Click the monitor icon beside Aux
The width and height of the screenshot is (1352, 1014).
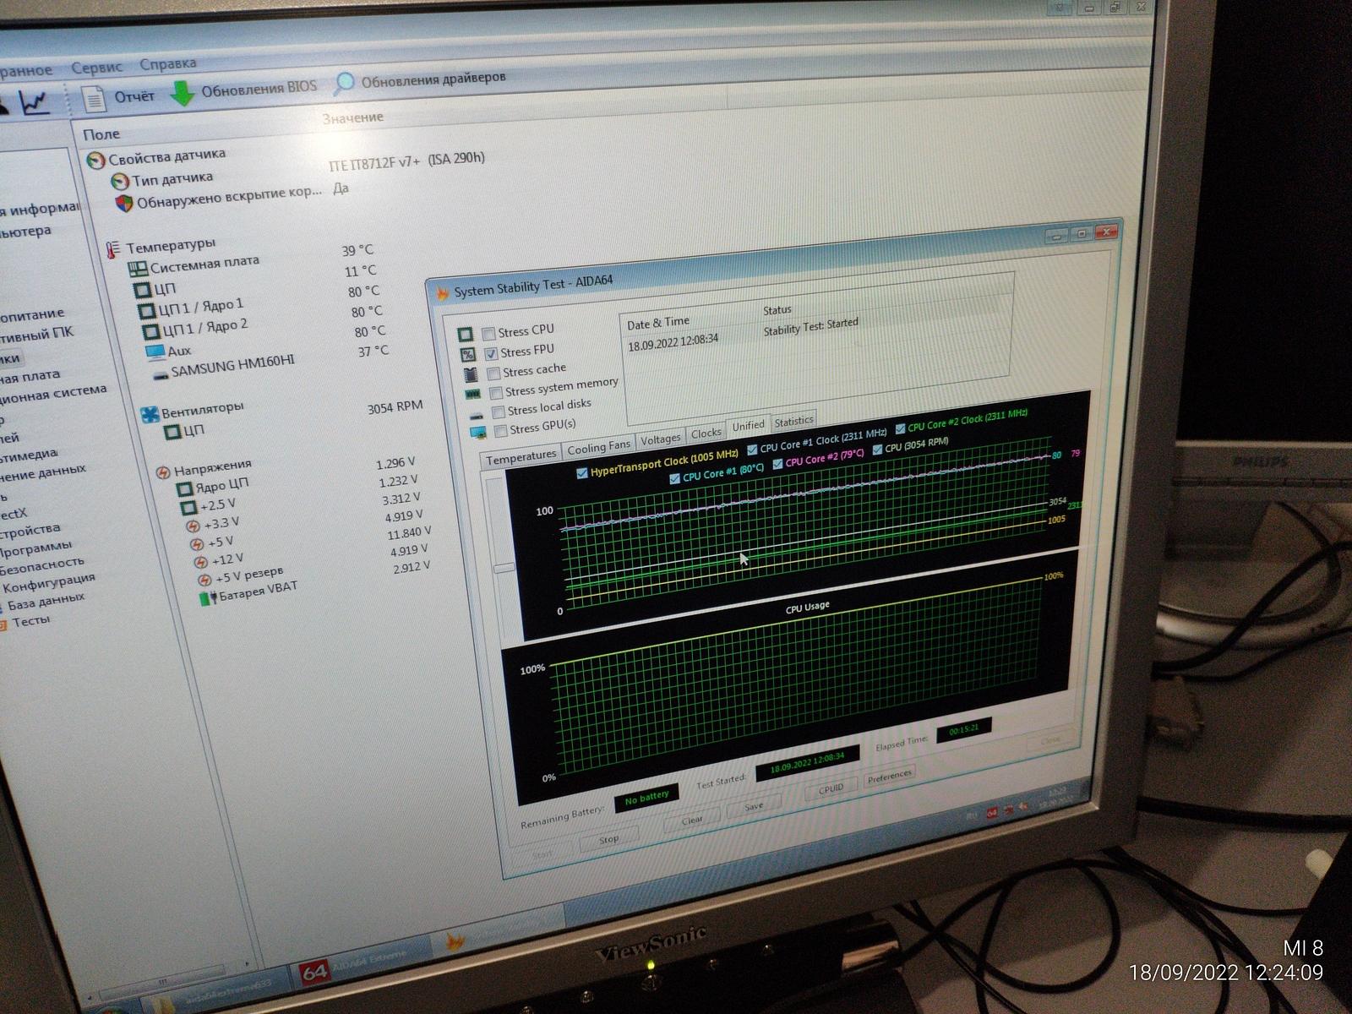click(x=155, y=352)
